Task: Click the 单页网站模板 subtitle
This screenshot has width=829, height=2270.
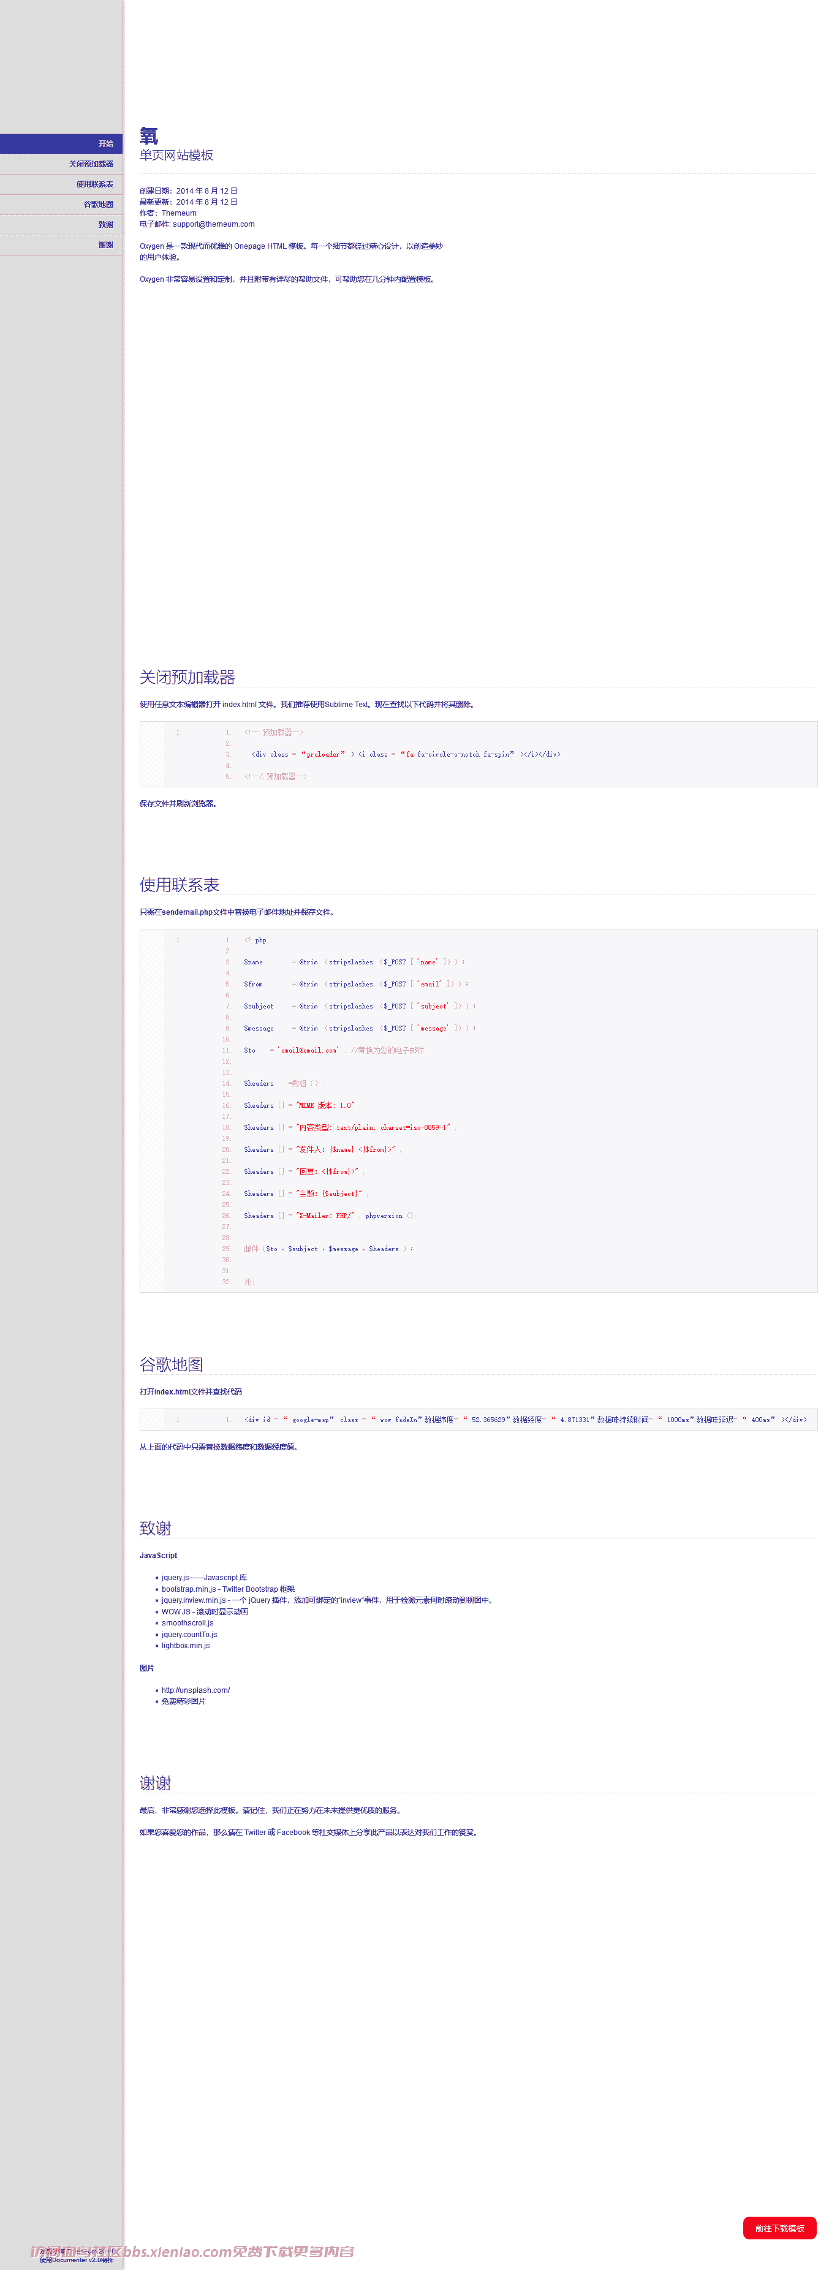Action: click(176, 155)
